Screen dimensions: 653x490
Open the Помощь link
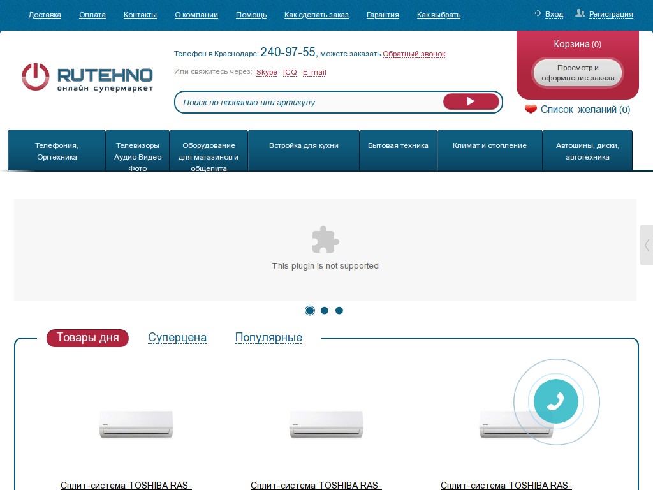pos(251,15)
